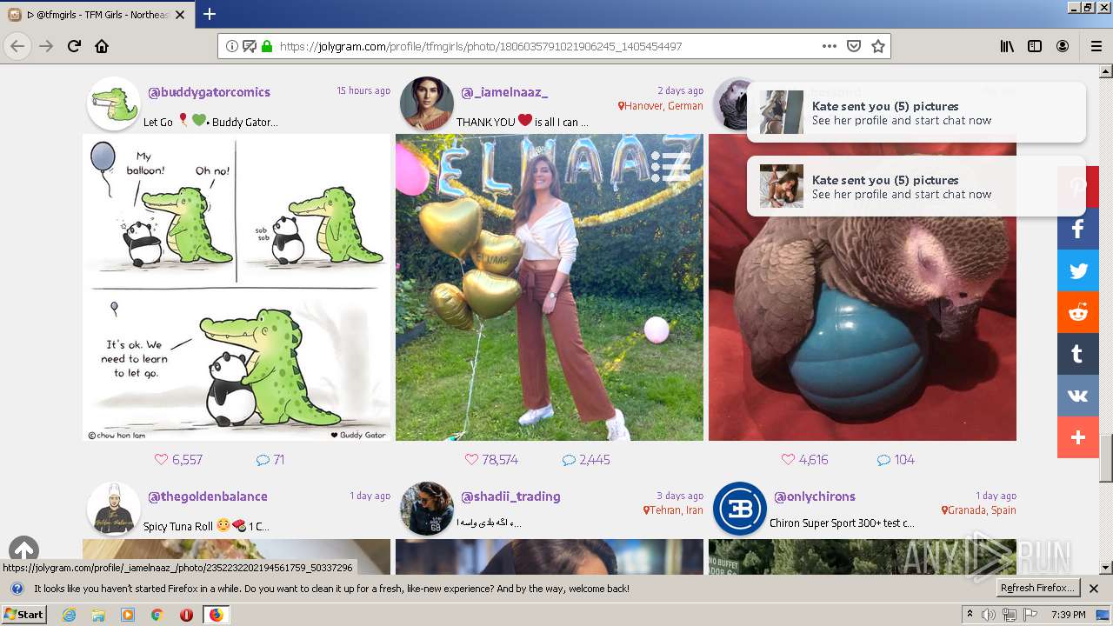Click @onlychirons Bugatti logo avatar
Viewport: 1113px width, 626px height.
(x=740, y=509)
